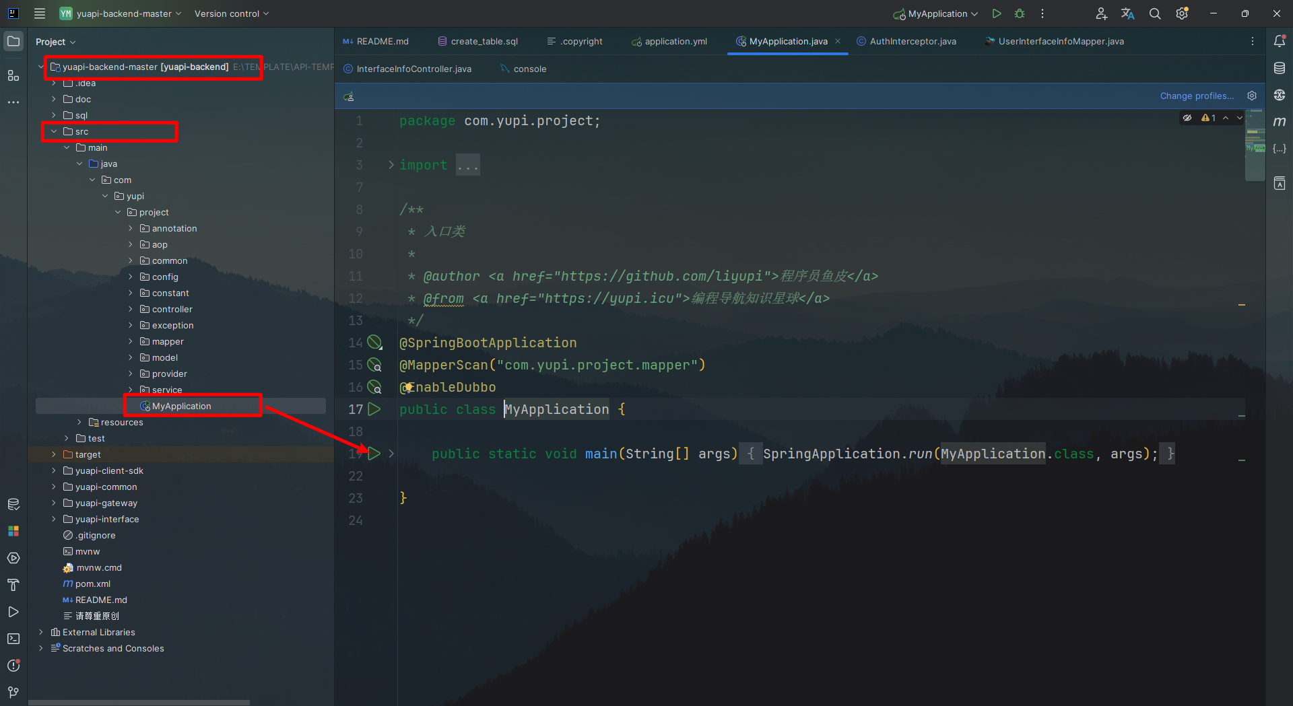Screen dimensions: 1293x706
Task: Switch to the AuthInterceptor.java tab
Action: (906, 41)
